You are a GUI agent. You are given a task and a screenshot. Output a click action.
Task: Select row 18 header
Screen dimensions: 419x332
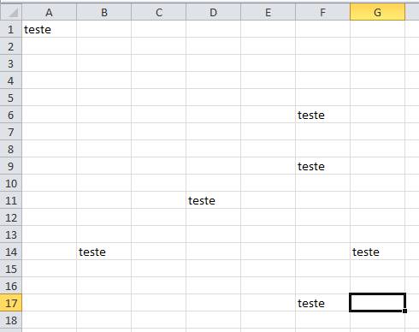tap(11, 320)
